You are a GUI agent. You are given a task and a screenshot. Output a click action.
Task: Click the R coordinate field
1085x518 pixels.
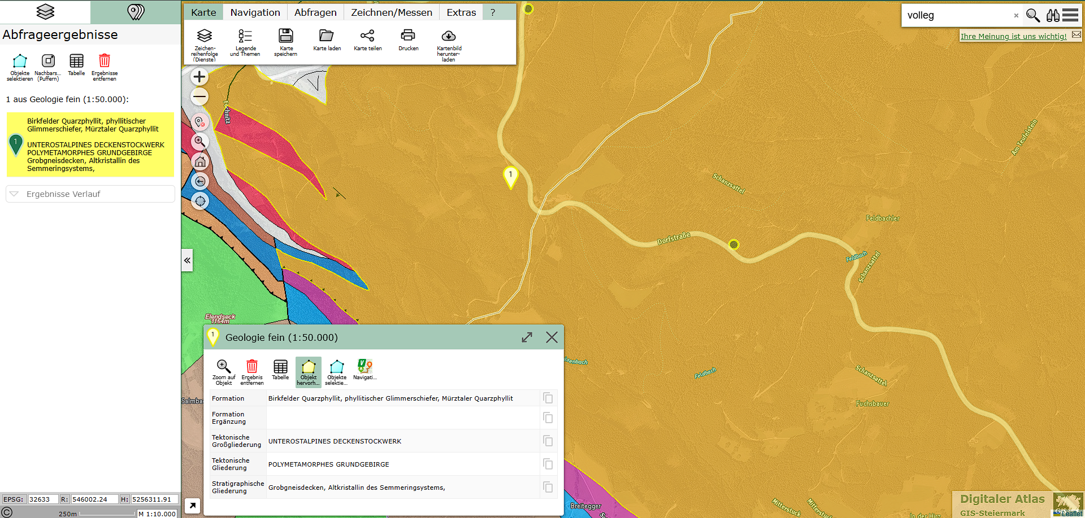(x=94, y=499)
